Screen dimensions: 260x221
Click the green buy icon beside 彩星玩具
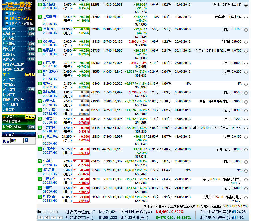(40, 101)
